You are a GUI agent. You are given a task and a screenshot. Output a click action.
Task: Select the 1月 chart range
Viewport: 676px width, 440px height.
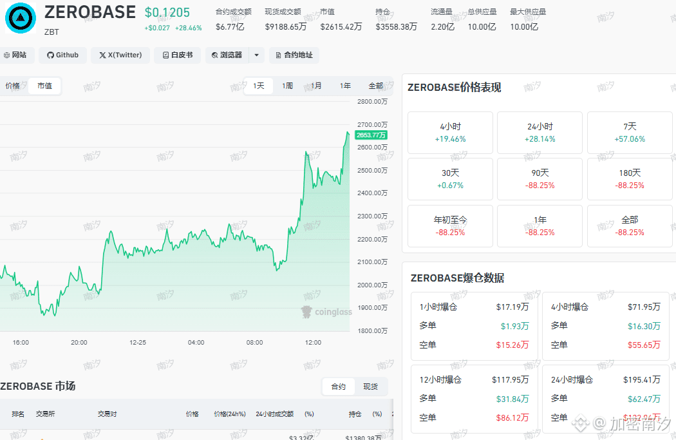click(317, 86)
